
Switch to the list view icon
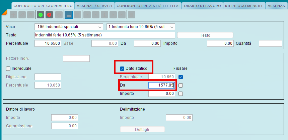tap(77, 15)
